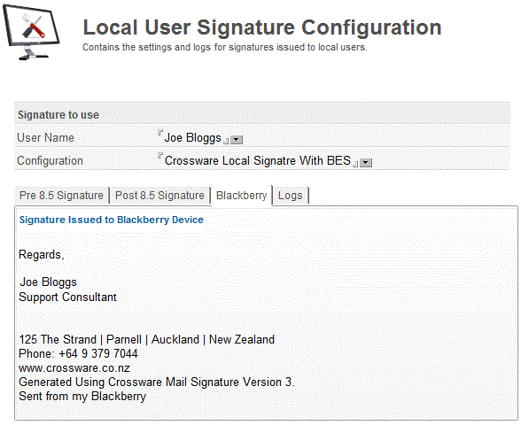Switch to the Pre 8.5 Signature tab
This screenshot has width=521, height=425.
tap(61, 195)
